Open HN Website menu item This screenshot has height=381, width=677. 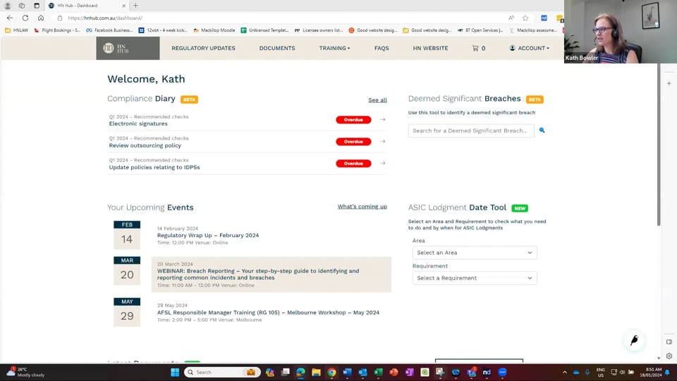(x=430, y=49)
